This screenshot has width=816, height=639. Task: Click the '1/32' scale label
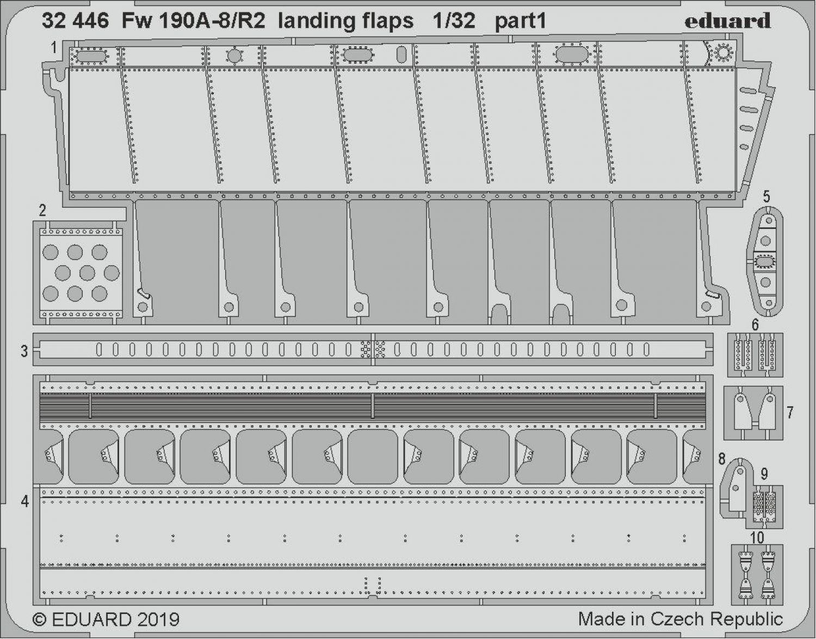pyautogui.click(x=454, y=21)
